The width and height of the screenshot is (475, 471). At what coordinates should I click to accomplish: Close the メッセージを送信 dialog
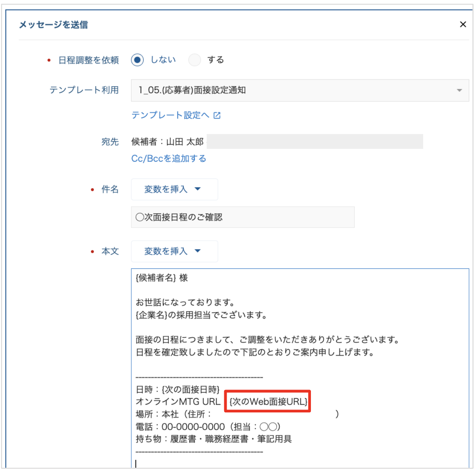pos(463,24)
